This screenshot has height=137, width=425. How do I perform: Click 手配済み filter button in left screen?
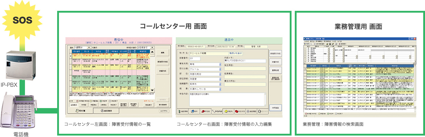[x=94, y=105]
